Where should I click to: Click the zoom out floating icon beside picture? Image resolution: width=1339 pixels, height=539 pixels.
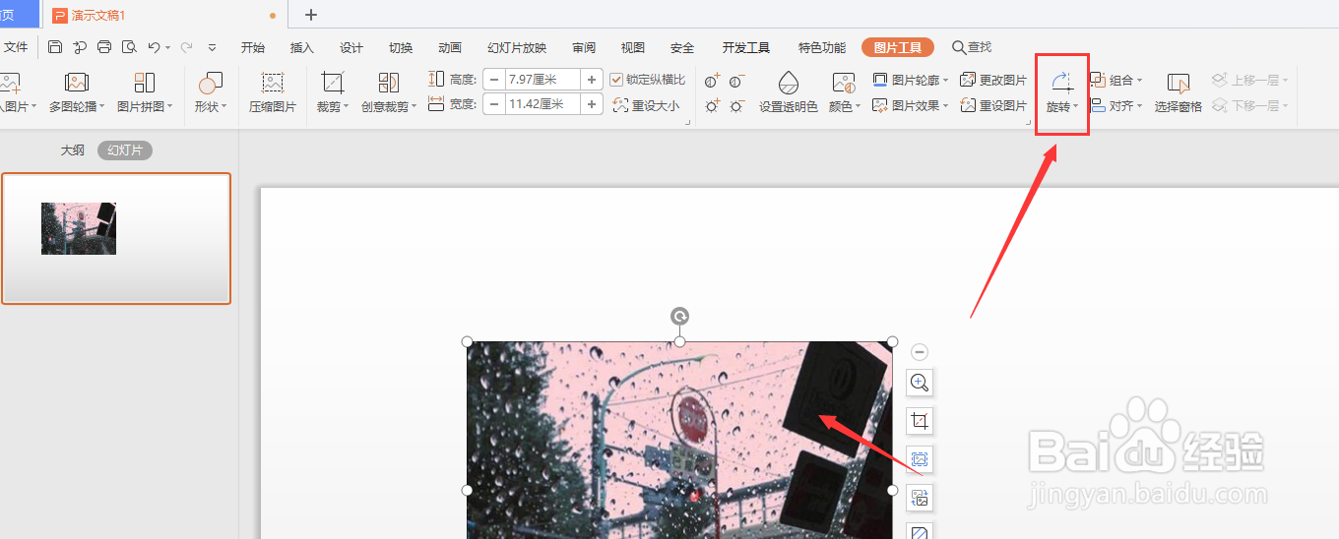tap(920, 351)
